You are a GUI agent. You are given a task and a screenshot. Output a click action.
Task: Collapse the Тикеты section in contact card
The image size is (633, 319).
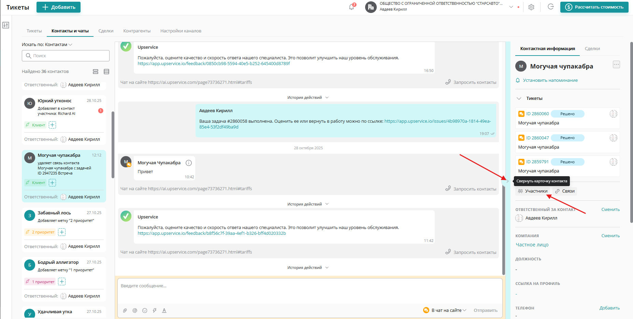tap(519, 98)
